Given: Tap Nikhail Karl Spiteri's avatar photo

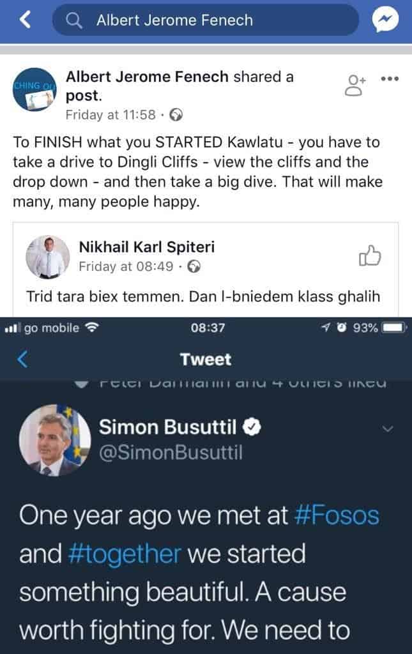Looking at the screenshot, I should 47,256.
